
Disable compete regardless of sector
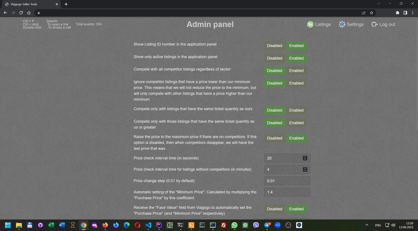275,70
